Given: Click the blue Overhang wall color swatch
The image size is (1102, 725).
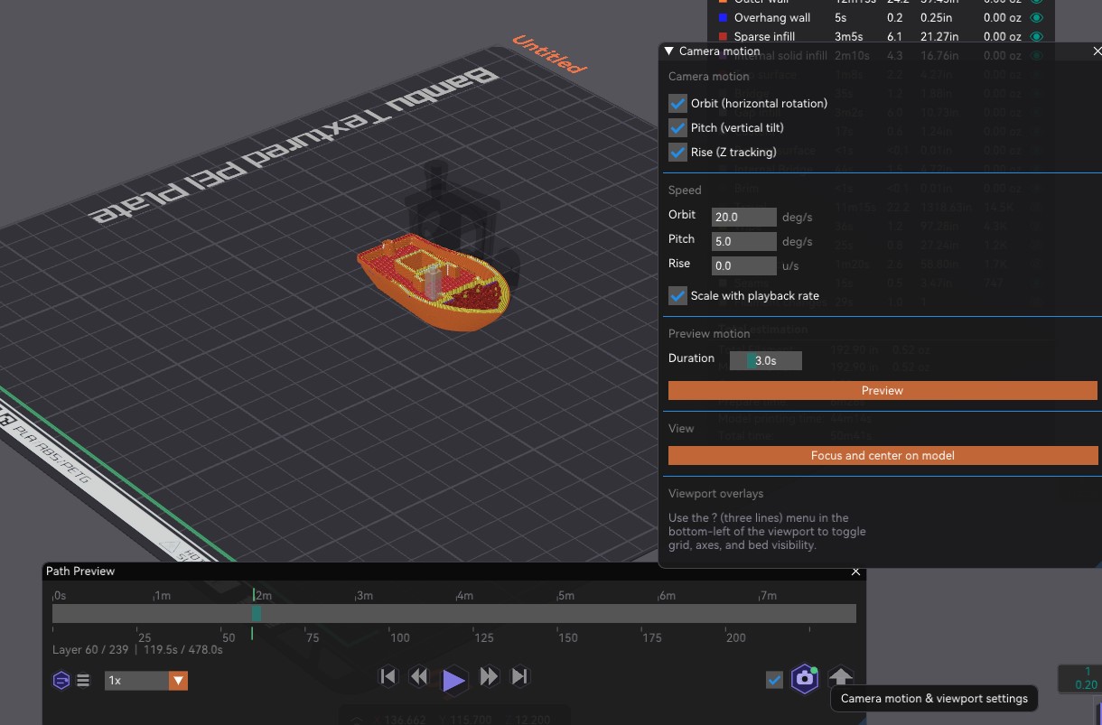Looking at the screenshot, I should point(723,17).
